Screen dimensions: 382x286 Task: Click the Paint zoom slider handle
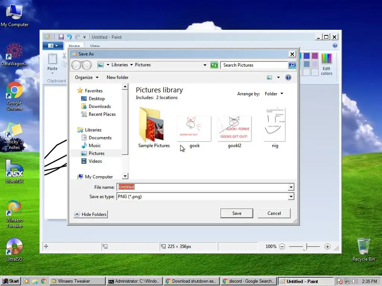305,247
